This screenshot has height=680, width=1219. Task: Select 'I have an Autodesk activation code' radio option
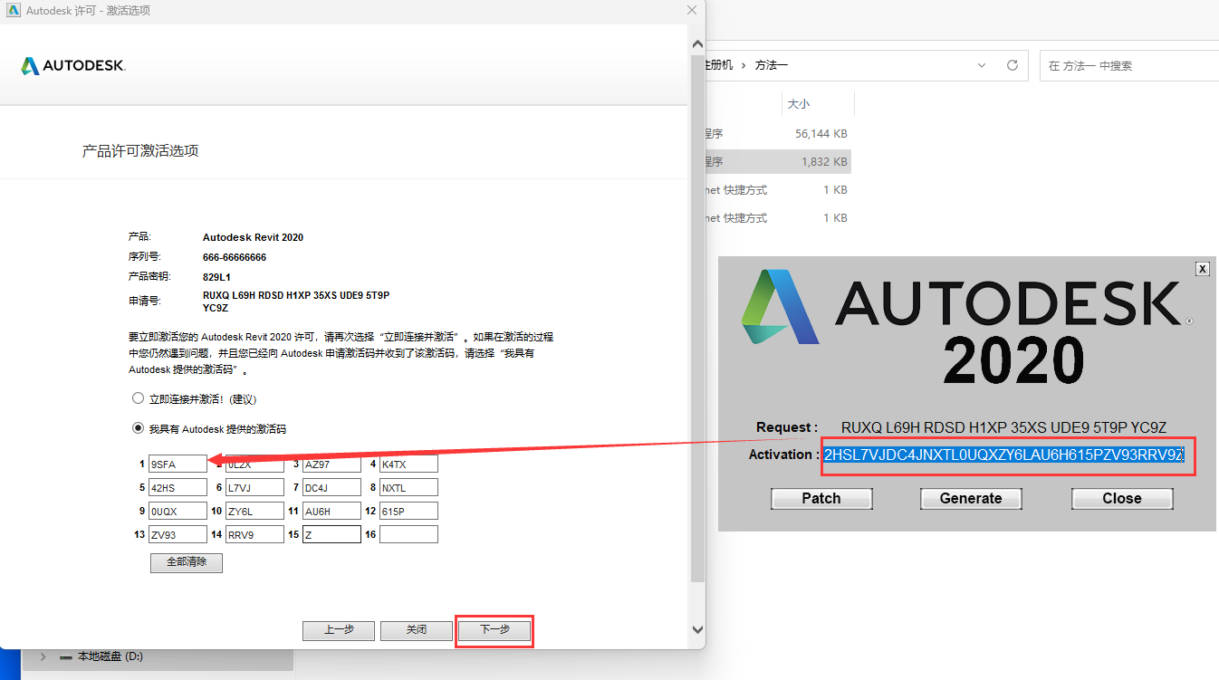pyautogui.click(x=138, y=428)
